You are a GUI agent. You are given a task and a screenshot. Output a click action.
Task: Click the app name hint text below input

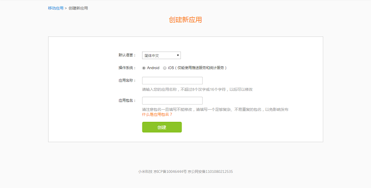[x=197, y=89]
